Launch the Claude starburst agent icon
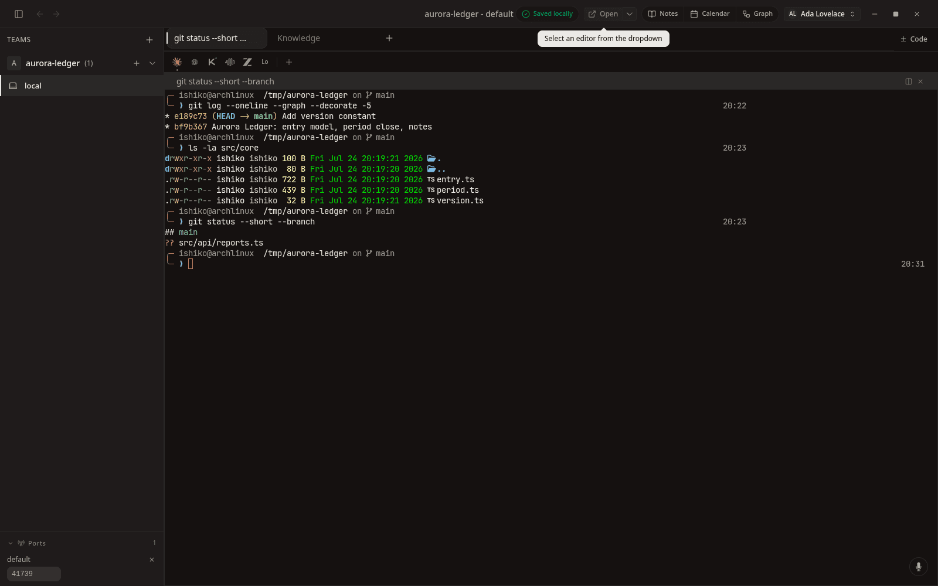 pyautogui.click(x=177, y=62)
